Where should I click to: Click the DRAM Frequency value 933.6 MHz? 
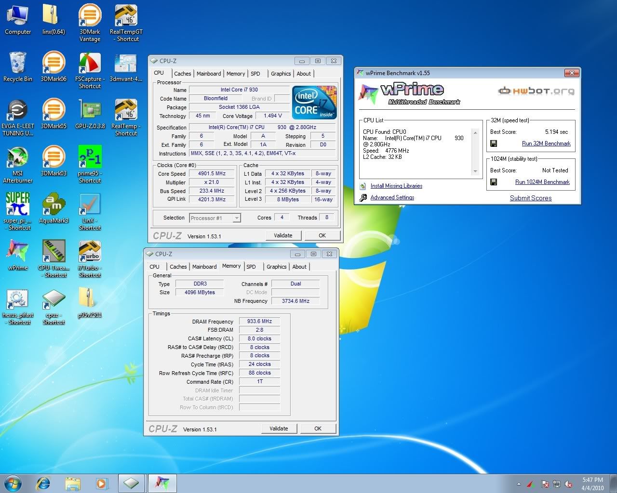[259, 321]
